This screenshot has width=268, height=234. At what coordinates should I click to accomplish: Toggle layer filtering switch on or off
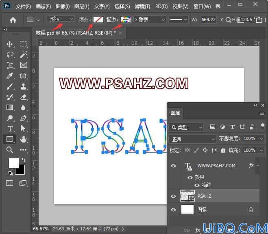[x=263, y=127]
